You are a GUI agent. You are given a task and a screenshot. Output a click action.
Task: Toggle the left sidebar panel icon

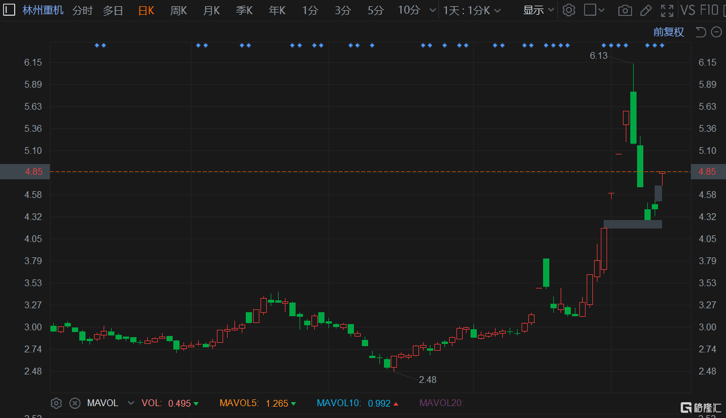[10, 10]
